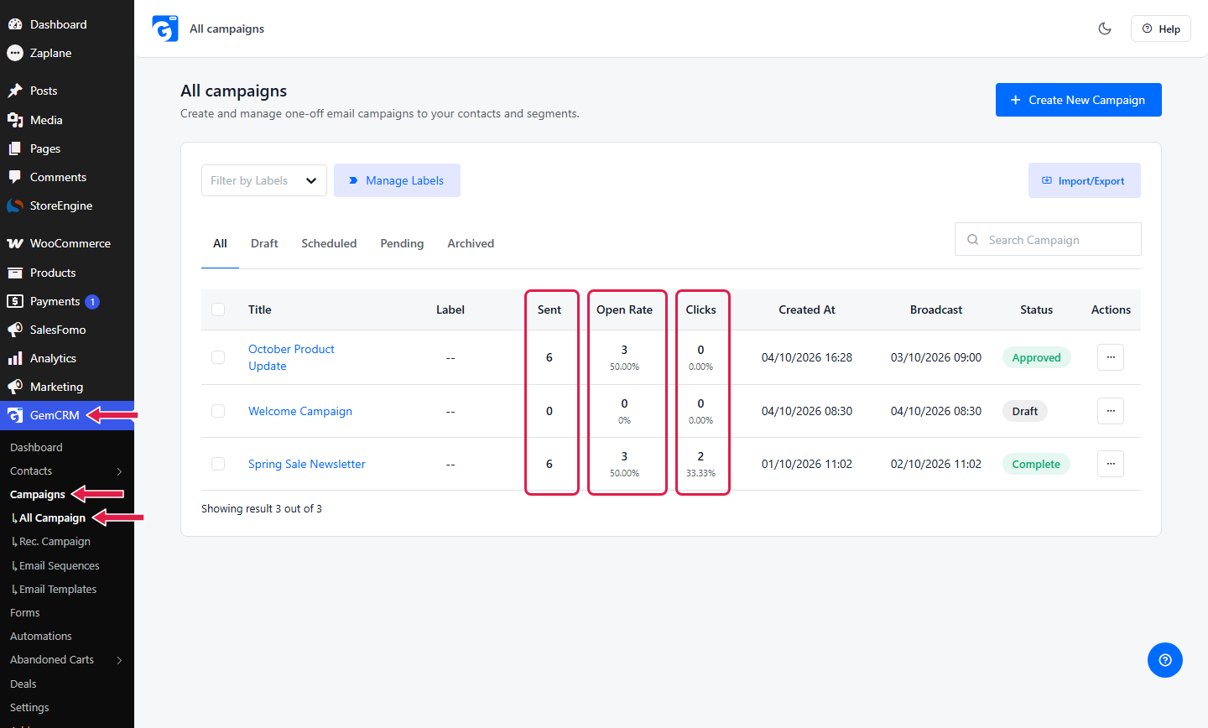Open the Media library sidebar icon
The height and width of the screenshot is (728, 1208).
15,120
